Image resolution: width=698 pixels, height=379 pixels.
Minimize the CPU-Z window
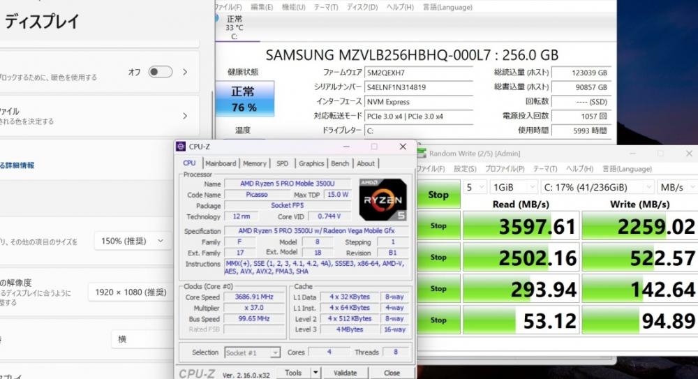[x=346, y=147]
